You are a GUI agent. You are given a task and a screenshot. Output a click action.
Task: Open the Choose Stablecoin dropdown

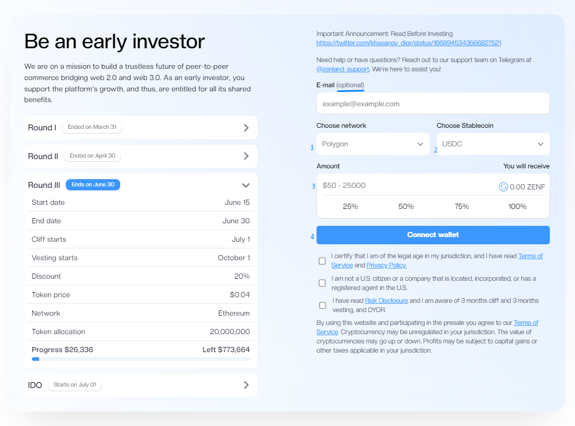pos(492,144)
